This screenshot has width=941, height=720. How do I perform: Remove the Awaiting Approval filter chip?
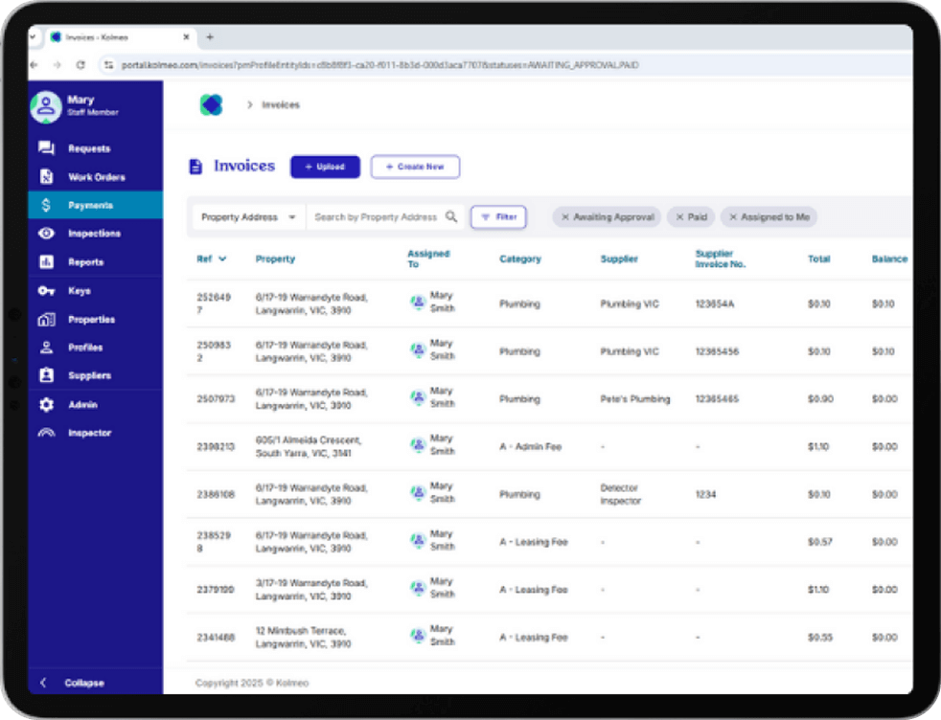click(x=566, y=217)
